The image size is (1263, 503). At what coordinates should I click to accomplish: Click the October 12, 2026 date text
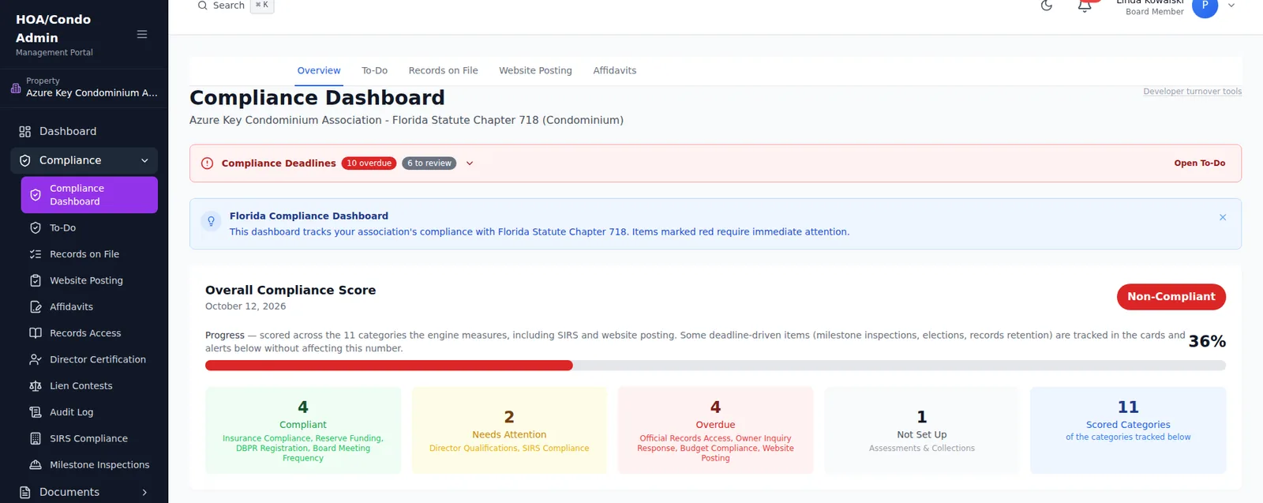point(245,306)
